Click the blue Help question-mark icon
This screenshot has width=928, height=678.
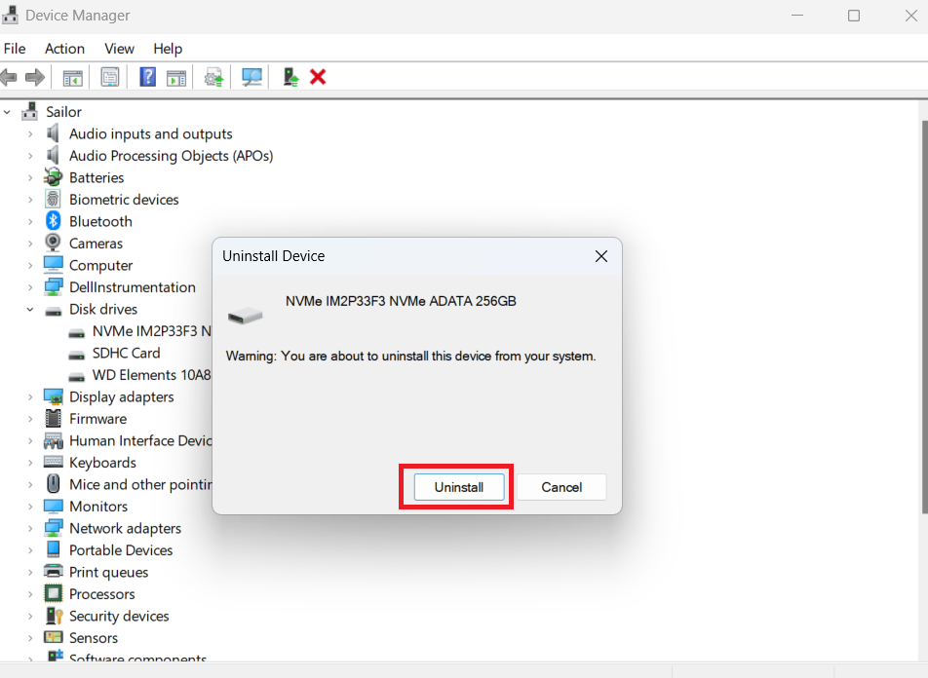147,77
